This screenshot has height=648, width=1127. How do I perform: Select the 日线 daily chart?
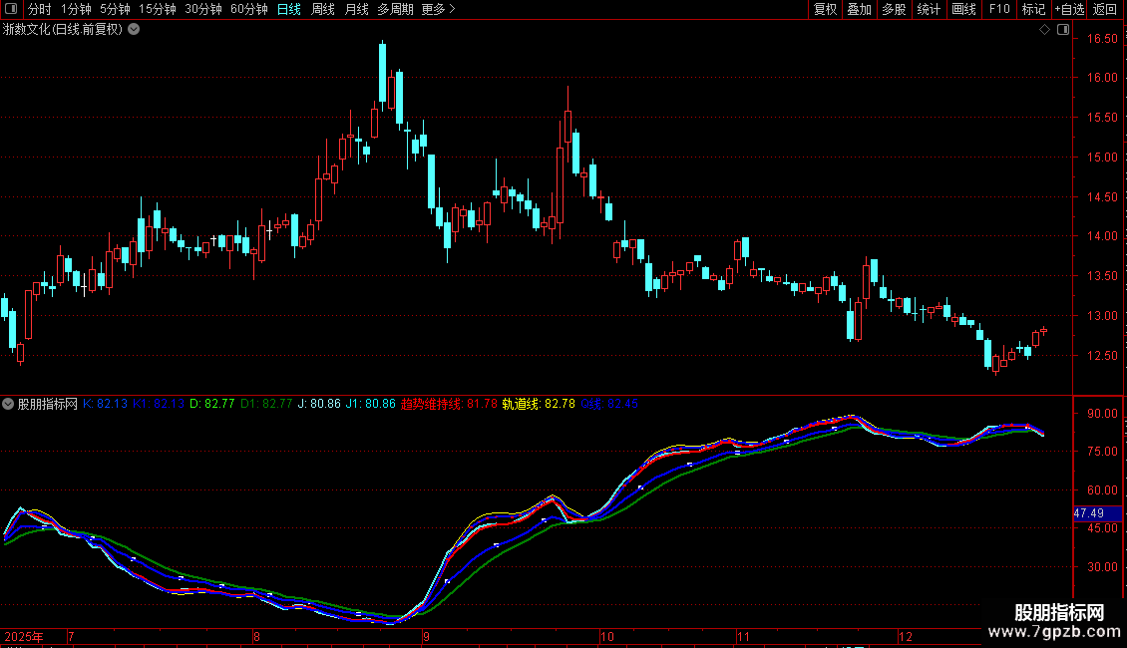289,9
